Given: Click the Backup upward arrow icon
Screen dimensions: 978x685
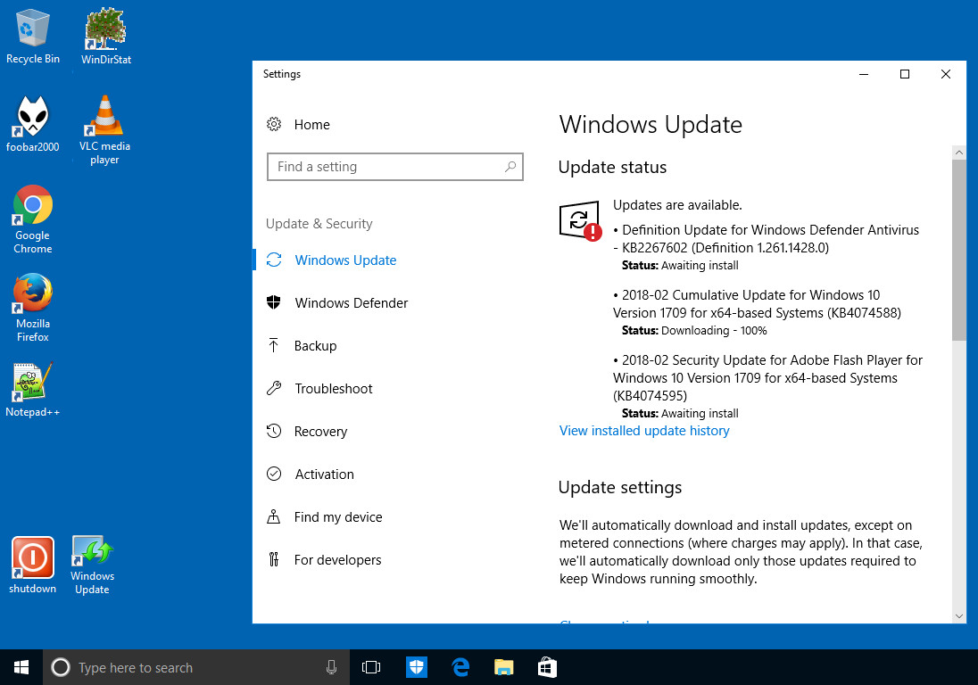Looking at the screenshot, I should [273, 345].
